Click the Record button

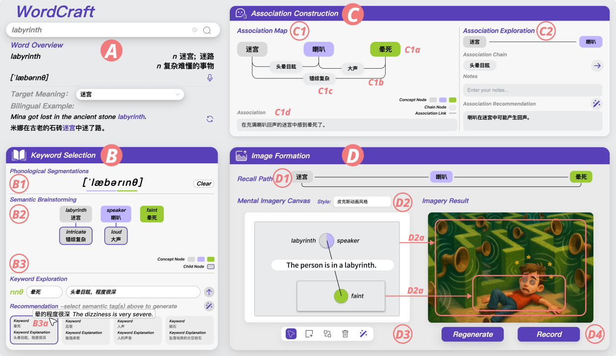coord(549,334)
